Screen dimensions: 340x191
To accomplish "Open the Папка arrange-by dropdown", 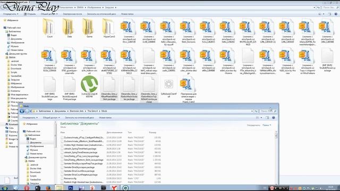I will [x=267, y=125].
